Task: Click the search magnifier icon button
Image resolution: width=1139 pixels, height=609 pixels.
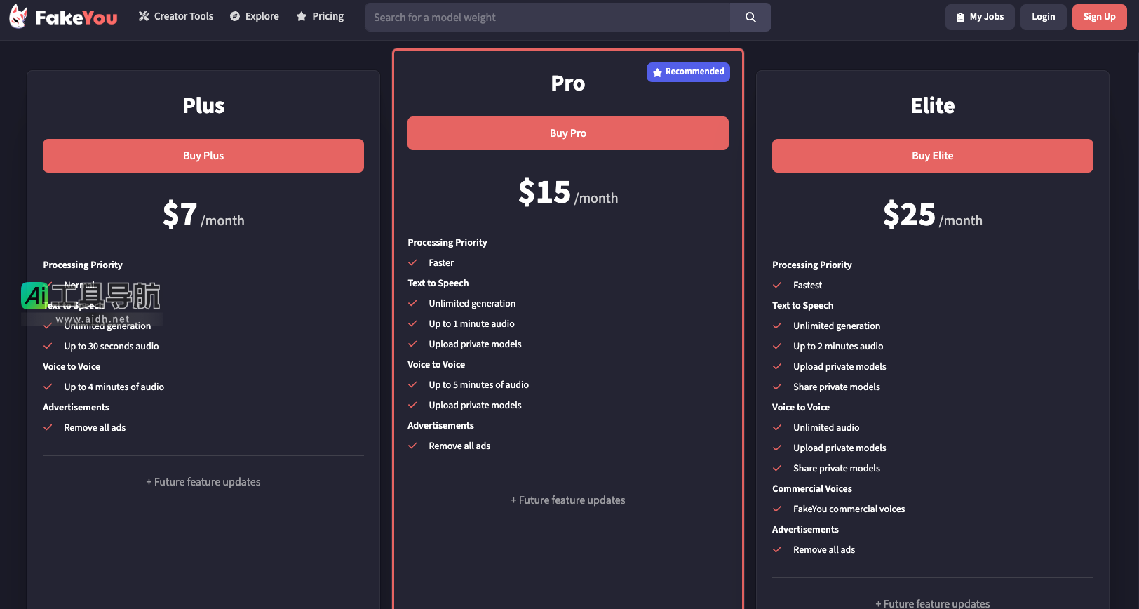Action: (750, 17)
